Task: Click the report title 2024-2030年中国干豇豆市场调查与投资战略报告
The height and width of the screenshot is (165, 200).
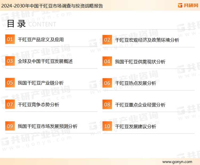Action: click(52, 6)
